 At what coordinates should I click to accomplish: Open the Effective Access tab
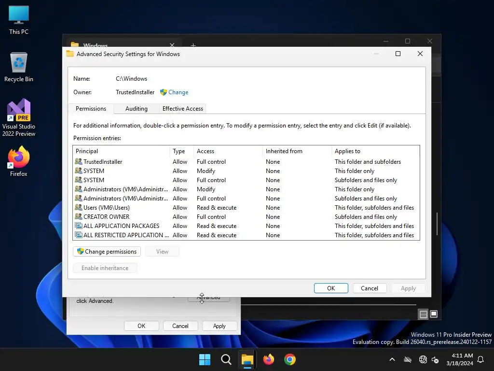coord(183,109)
